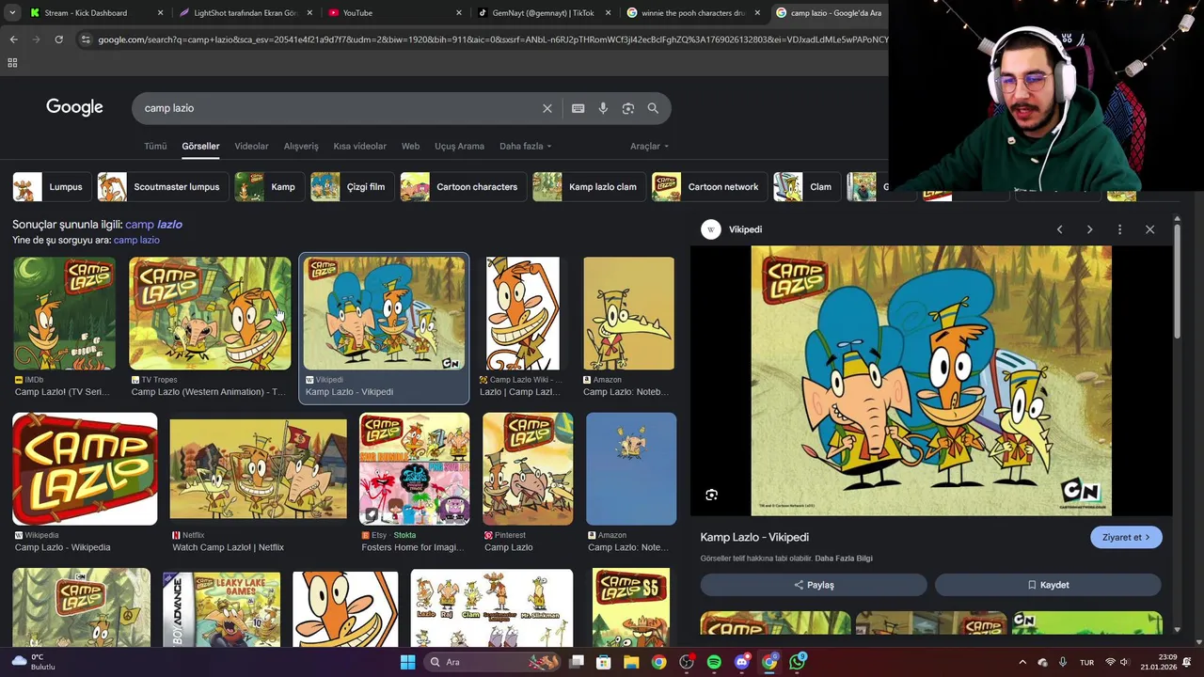
Task: Show hidden icons in the system tray
Action: (1022, 662)
